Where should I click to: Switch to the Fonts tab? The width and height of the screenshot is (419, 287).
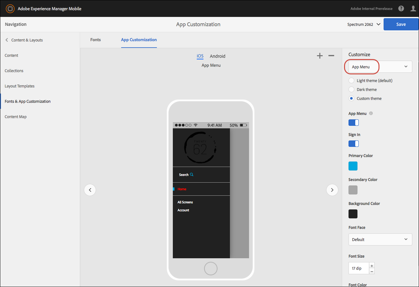pyautogui.click(x=95, y=40)
